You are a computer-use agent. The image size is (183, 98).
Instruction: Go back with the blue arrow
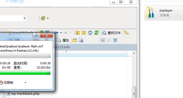[56, 33]
